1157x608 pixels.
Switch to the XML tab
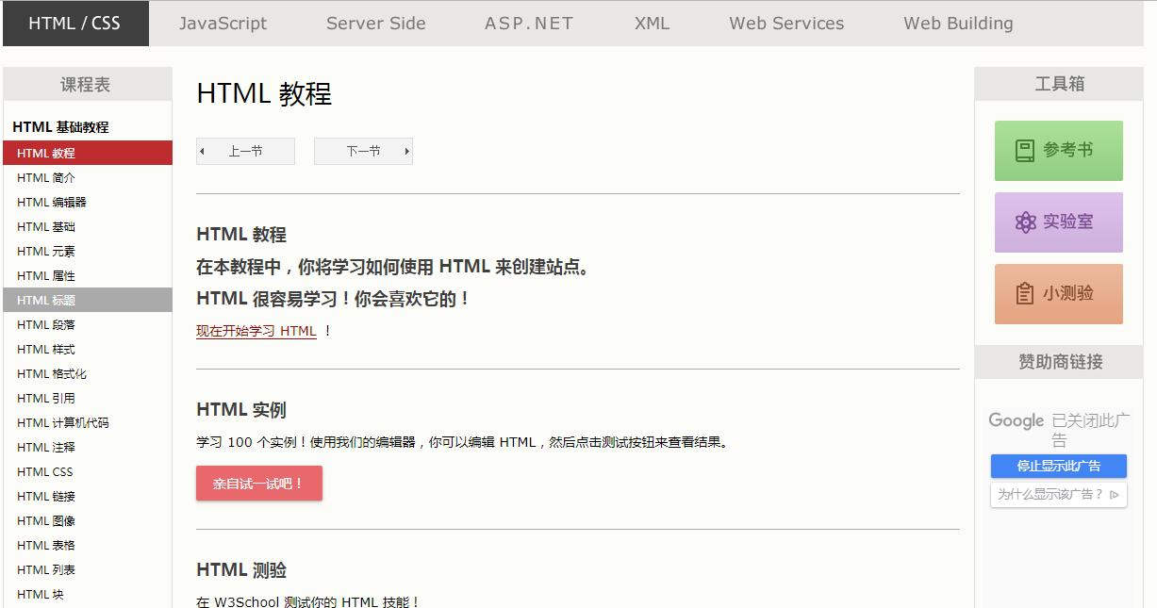[652, 24]
